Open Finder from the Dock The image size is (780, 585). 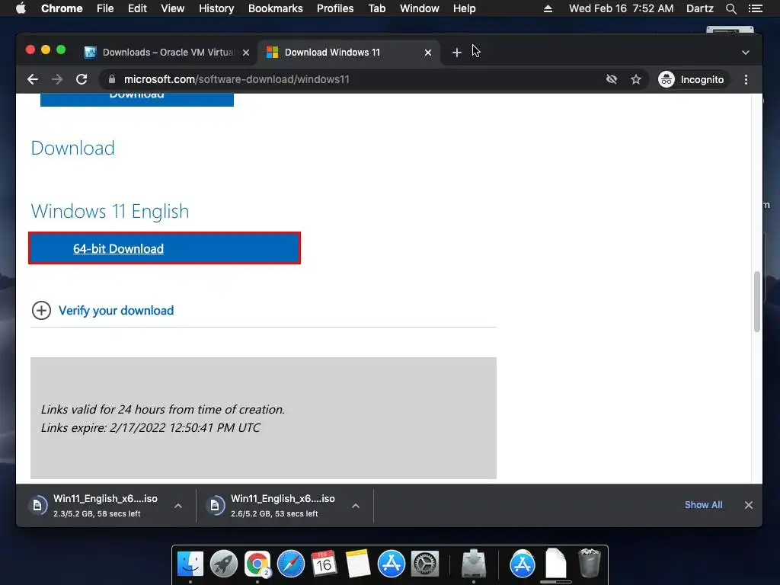190,564
